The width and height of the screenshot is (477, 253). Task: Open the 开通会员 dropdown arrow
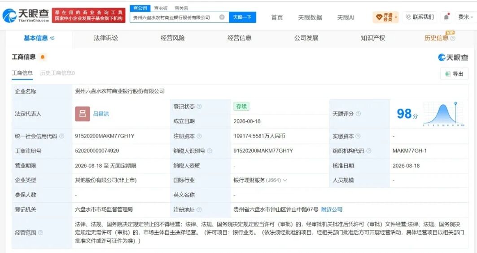coord(396,18)
